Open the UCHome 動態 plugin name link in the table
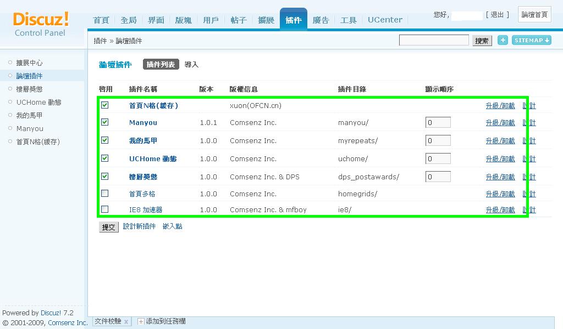563x329 pixels. [x=153, y=158]
